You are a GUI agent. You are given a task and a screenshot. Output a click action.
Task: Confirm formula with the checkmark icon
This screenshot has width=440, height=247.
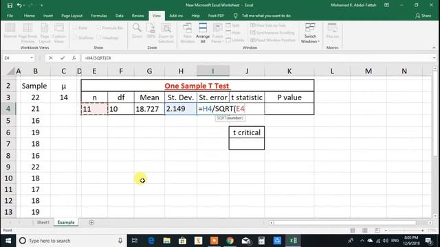(63, 58)
